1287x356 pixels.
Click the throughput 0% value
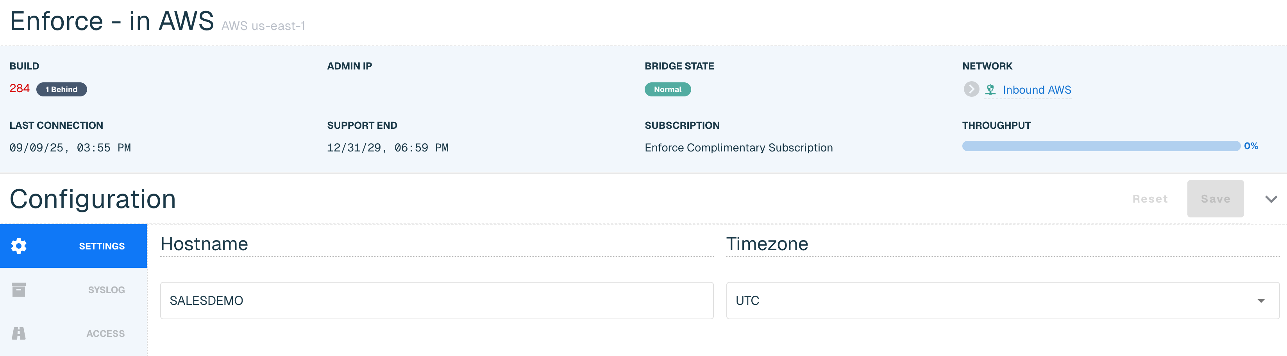coord(1251,146)
